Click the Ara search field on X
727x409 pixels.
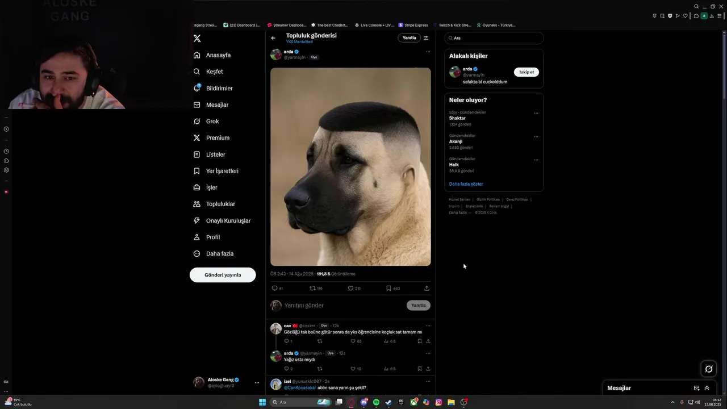click(x=494, y=38)
